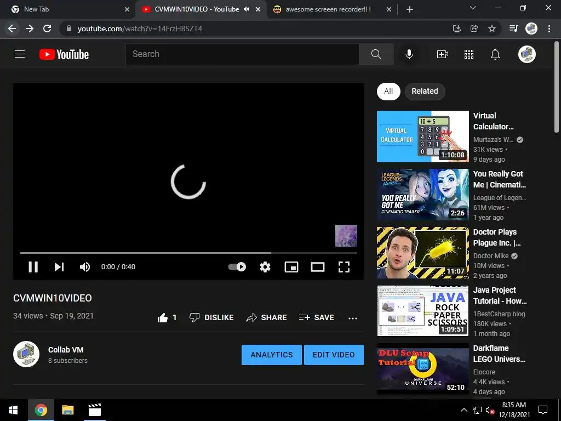Skip to next video

[x=59, y=267]
